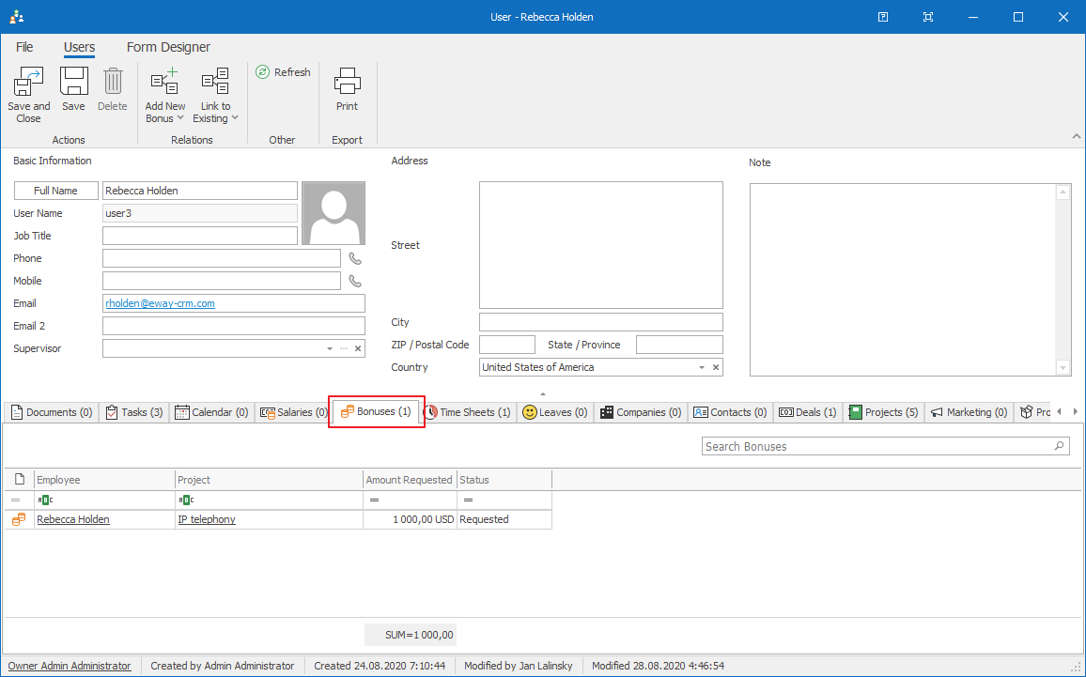Screen dimensions: 1086x677
Task: Sort by Amount Requested column header
Action: [x=410, y=480]
